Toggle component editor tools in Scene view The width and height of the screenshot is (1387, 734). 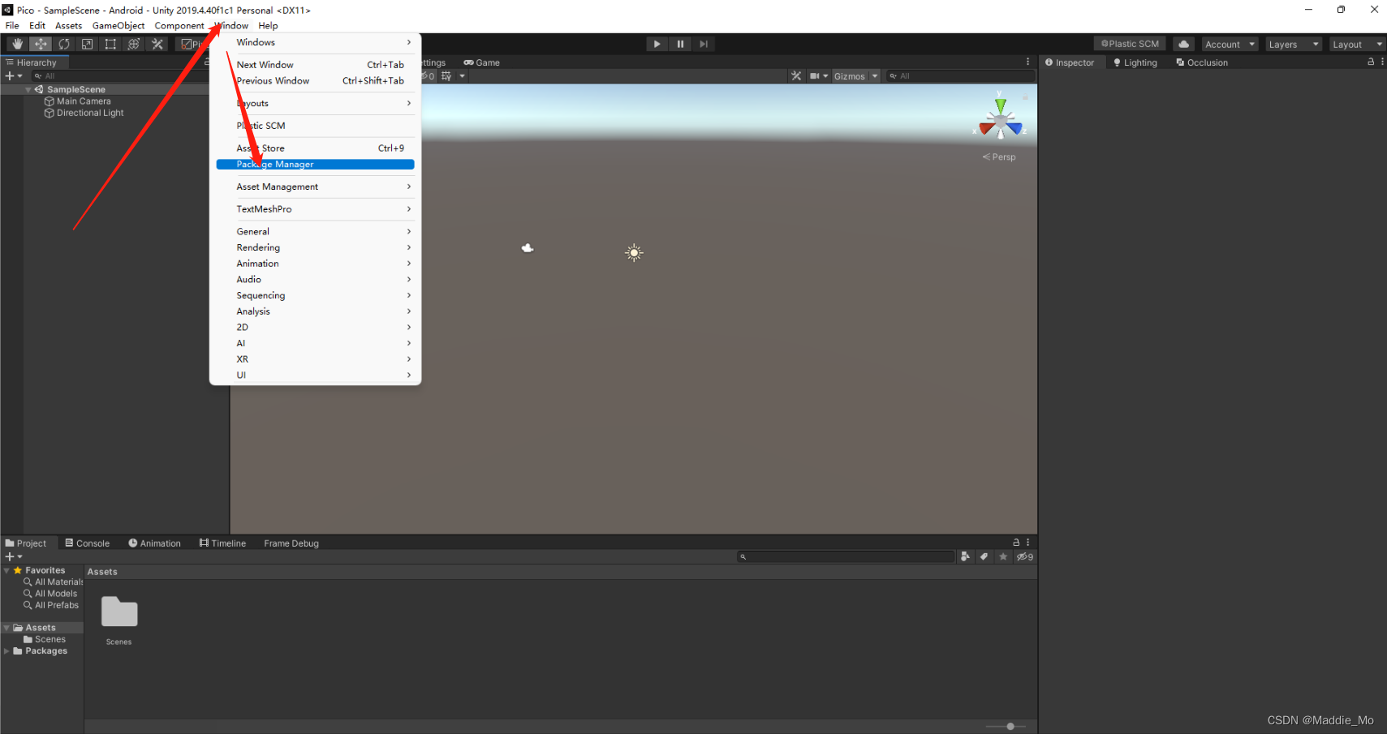point(796,76)
